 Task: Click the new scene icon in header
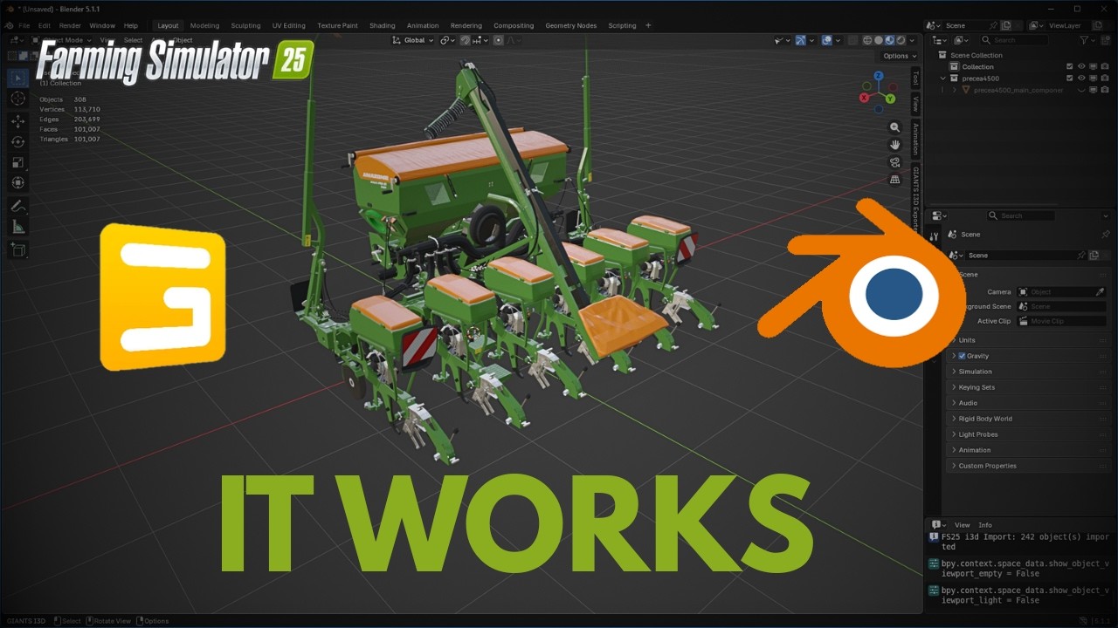tap(1006, 25)
